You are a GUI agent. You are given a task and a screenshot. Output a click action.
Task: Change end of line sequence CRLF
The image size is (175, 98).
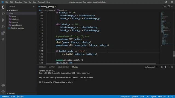(148, 97)
